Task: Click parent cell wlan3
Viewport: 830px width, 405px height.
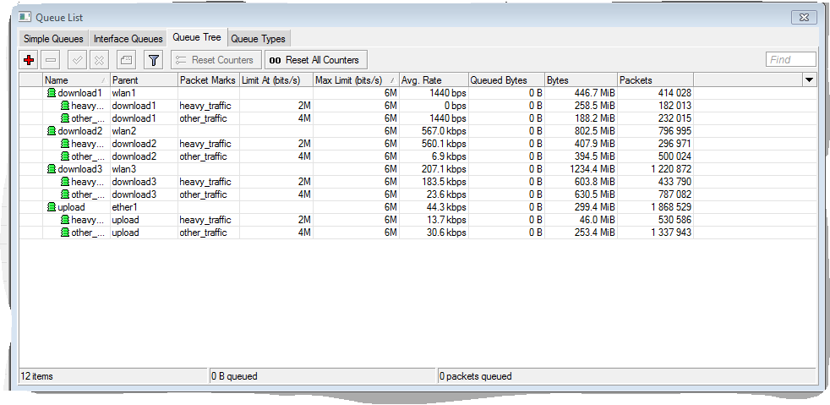Action: [x=124, y=169]
